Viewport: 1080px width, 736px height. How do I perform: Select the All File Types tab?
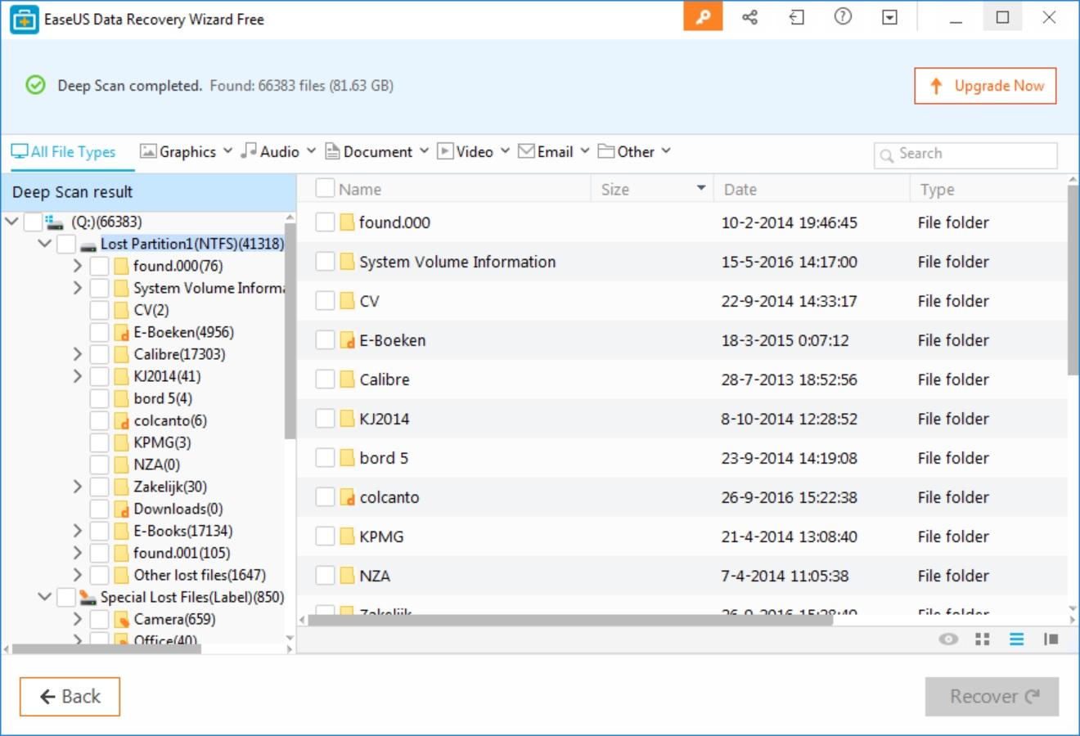click(64, 151)
